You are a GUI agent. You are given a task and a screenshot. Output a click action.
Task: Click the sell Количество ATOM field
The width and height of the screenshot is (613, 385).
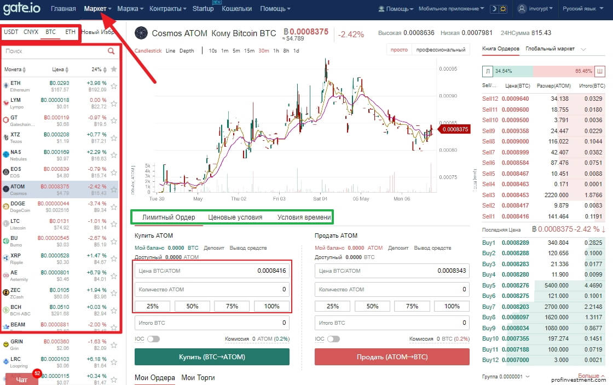pyautogui.click(x=392, y=290)
